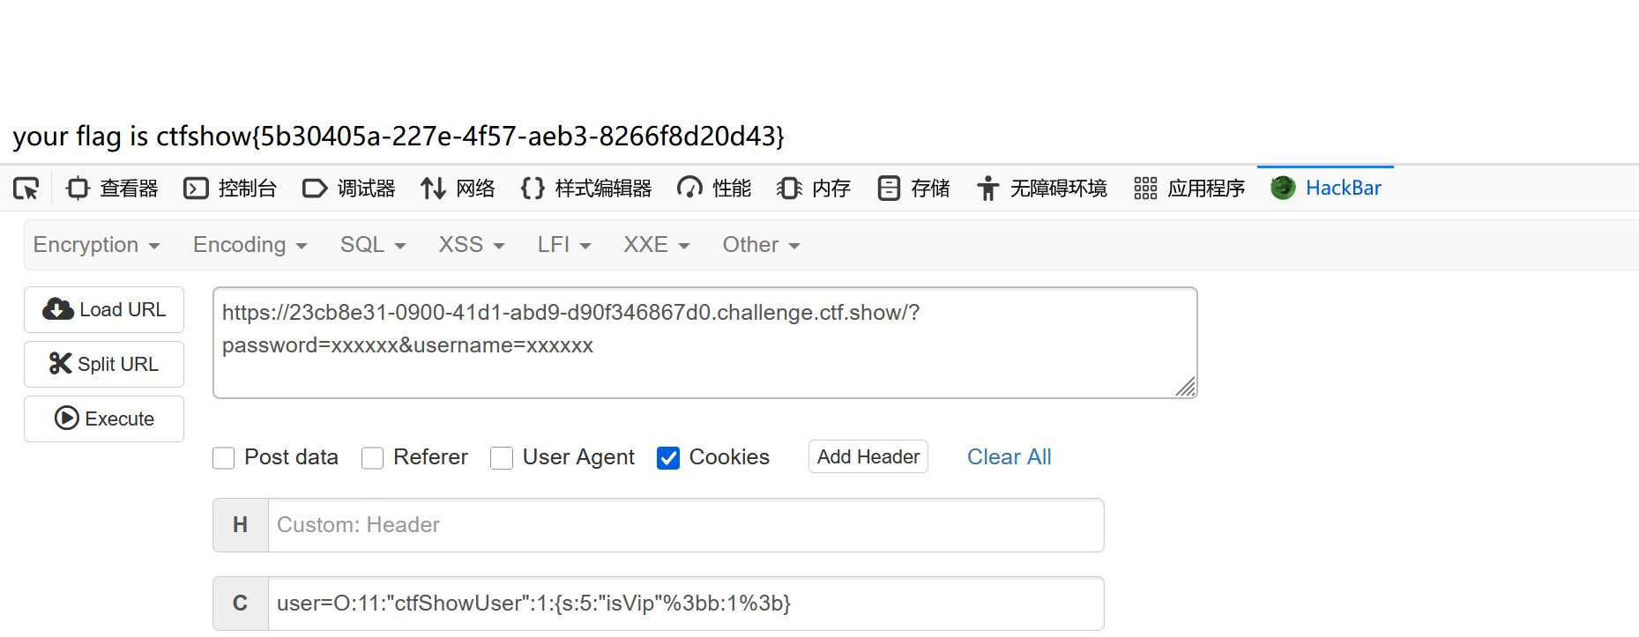Click the Clear All link
1639x637 pixels.
click(1009, 456)
